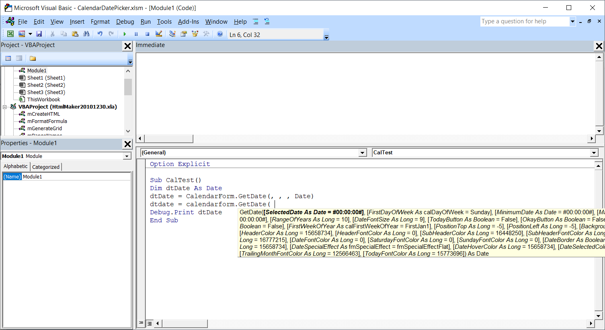Viewport: 605px width, 330px height.
Task: Open the Properties Window toolbar icon
Action: [184, 34]
